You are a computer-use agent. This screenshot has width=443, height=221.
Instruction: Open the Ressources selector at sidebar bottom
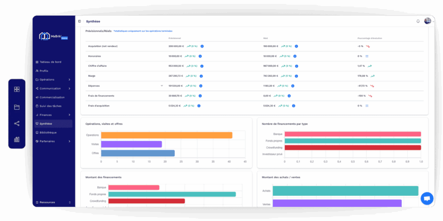tap(69, 202)
